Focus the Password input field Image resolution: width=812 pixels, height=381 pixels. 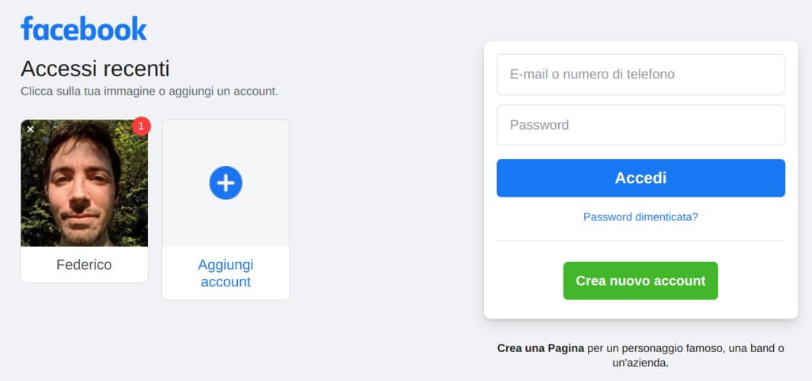click(640, 125)
